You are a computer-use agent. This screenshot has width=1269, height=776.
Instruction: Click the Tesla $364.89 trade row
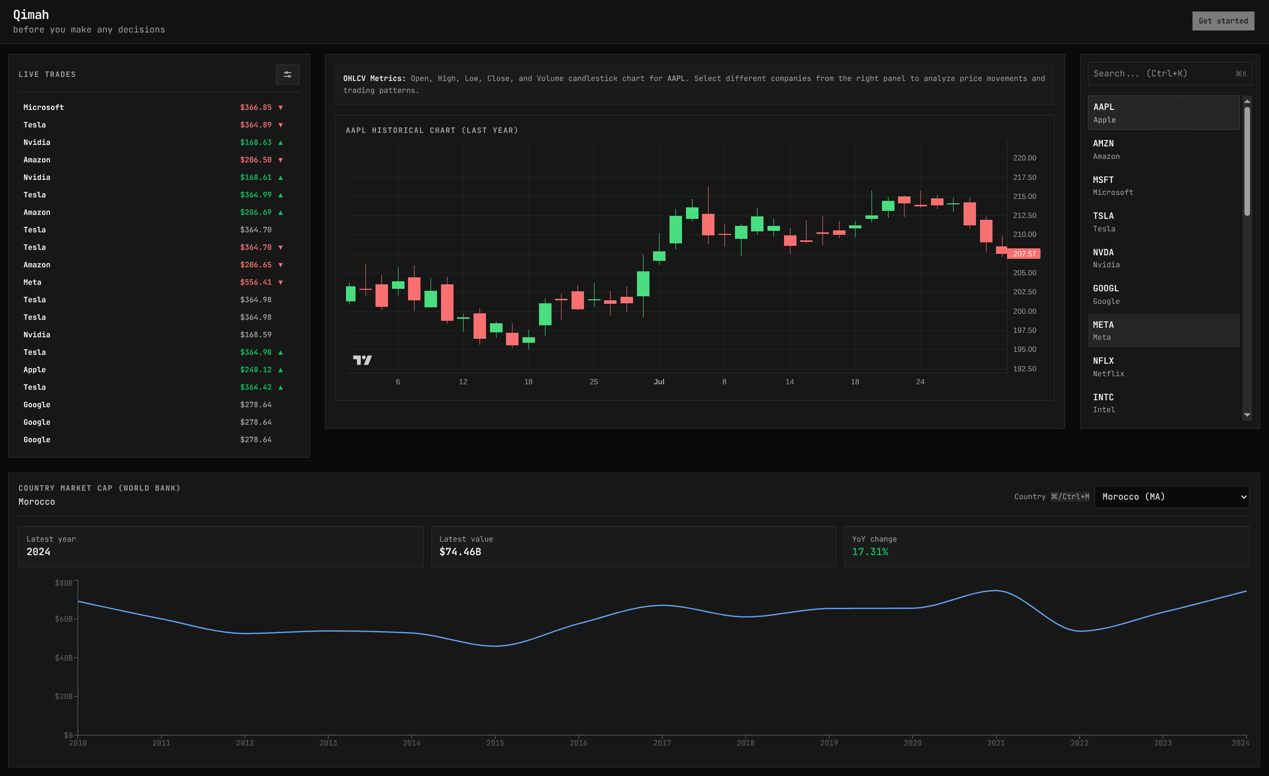click(158, 125)
